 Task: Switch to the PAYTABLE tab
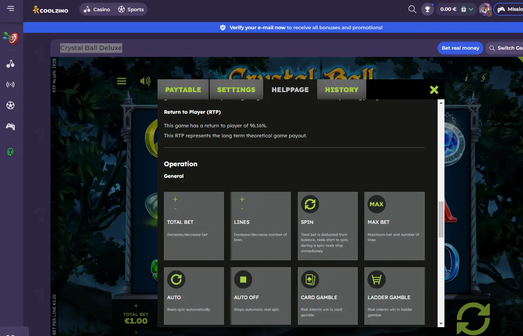183,90
